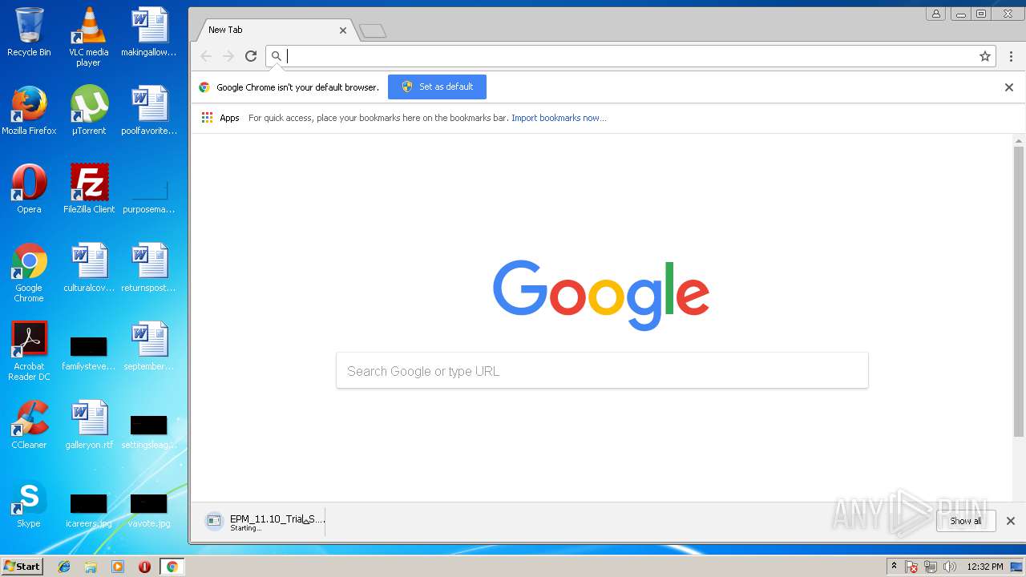Click the page vertical scrollbar
Viewport: 1026px width, 577px height.
(1019, 292)
